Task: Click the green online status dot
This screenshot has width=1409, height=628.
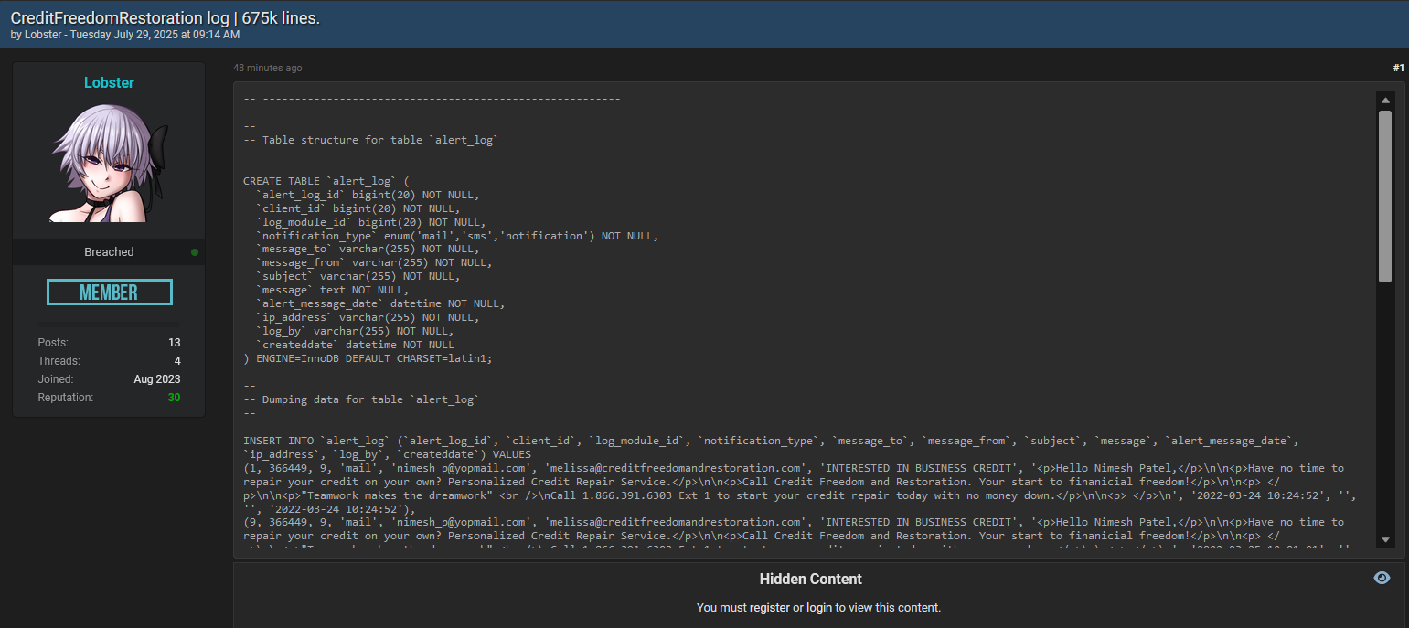Action: click(195, 252)
